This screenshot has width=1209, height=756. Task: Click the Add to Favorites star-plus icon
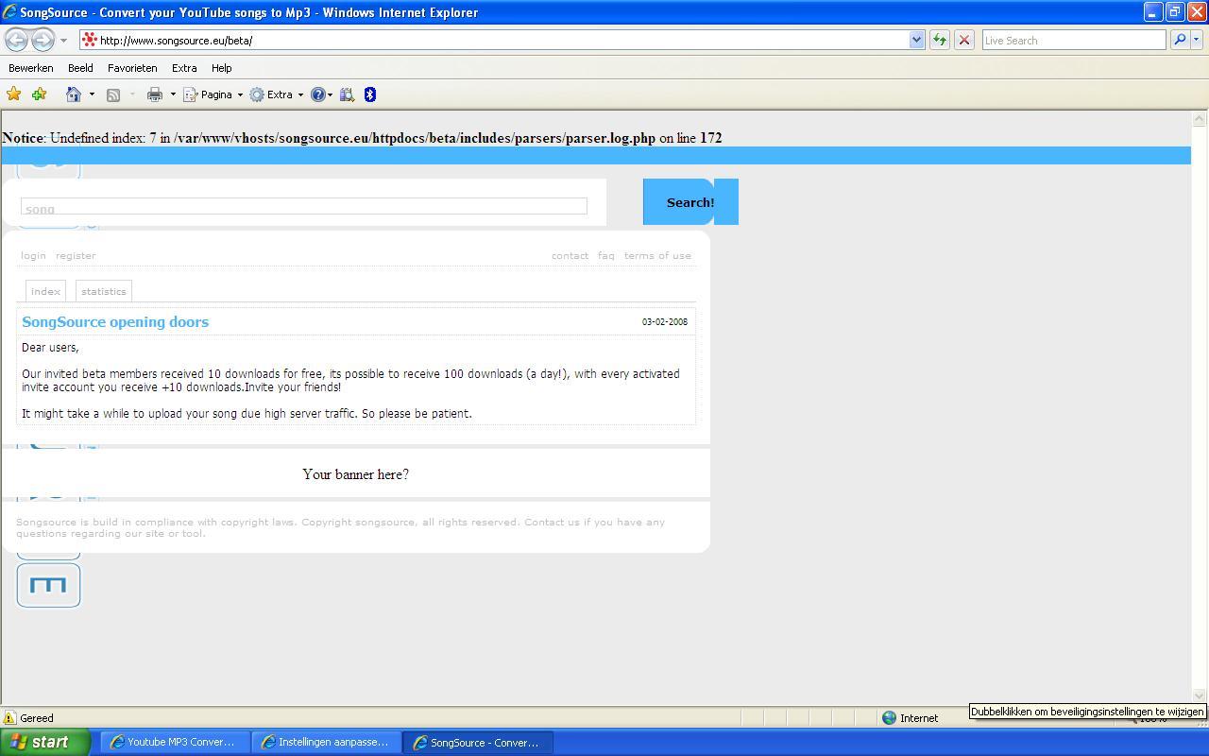point(39,94)
